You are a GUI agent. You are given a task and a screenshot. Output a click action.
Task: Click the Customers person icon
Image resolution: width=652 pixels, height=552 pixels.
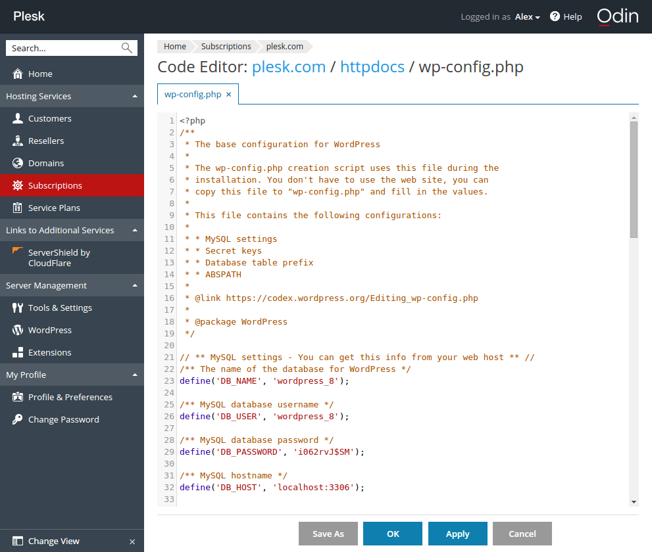[x=18, y=118]
